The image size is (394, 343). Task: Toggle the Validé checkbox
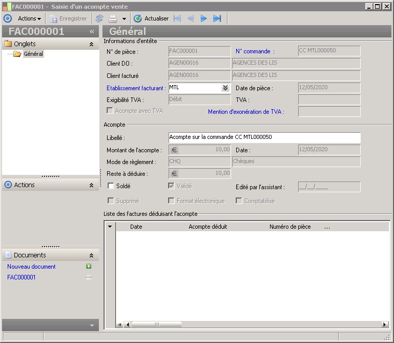pos(172,186)
